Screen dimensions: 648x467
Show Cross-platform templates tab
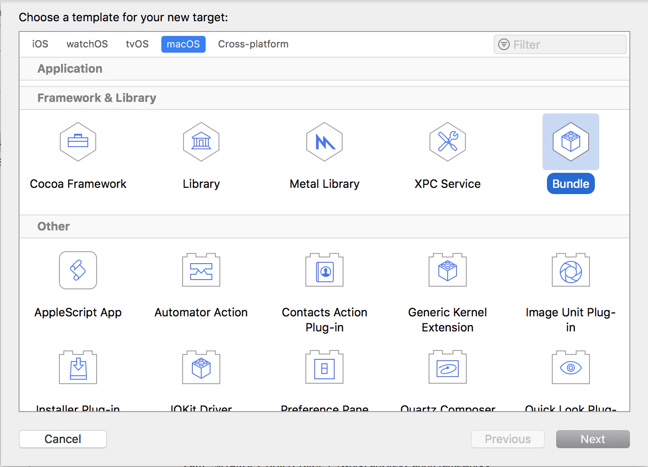click(x=254, y=44)
